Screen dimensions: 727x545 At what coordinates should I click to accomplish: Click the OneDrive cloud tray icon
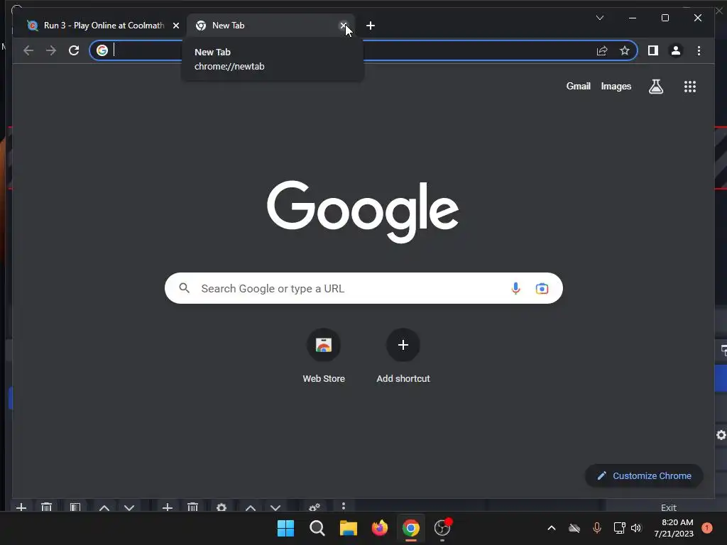pyautogui.click(x=574, y=528)
